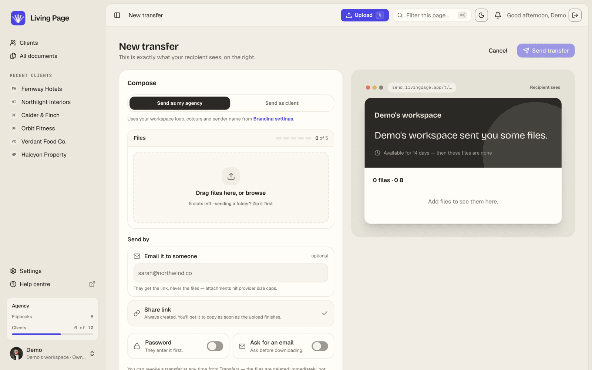
Task: Switch to Send as client
Action: [282, 103]
